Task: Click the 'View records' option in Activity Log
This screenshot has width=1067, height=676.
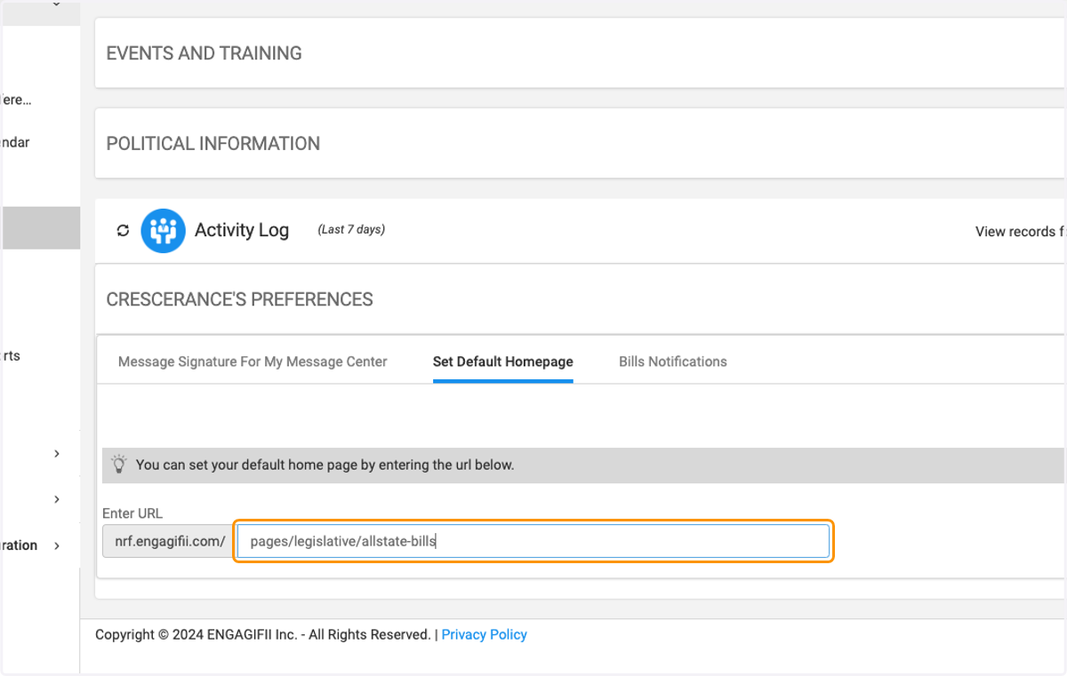Action: pyautogui.click(x=1019, y=232)
